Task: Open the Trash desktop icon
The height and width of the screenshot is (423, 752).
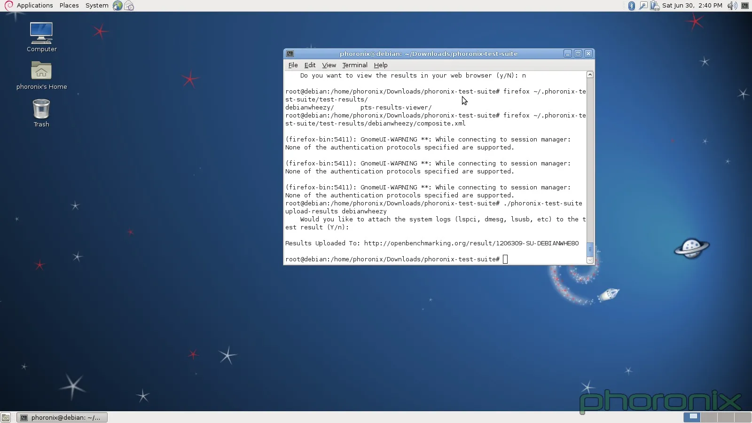Action: click(41, 113)
